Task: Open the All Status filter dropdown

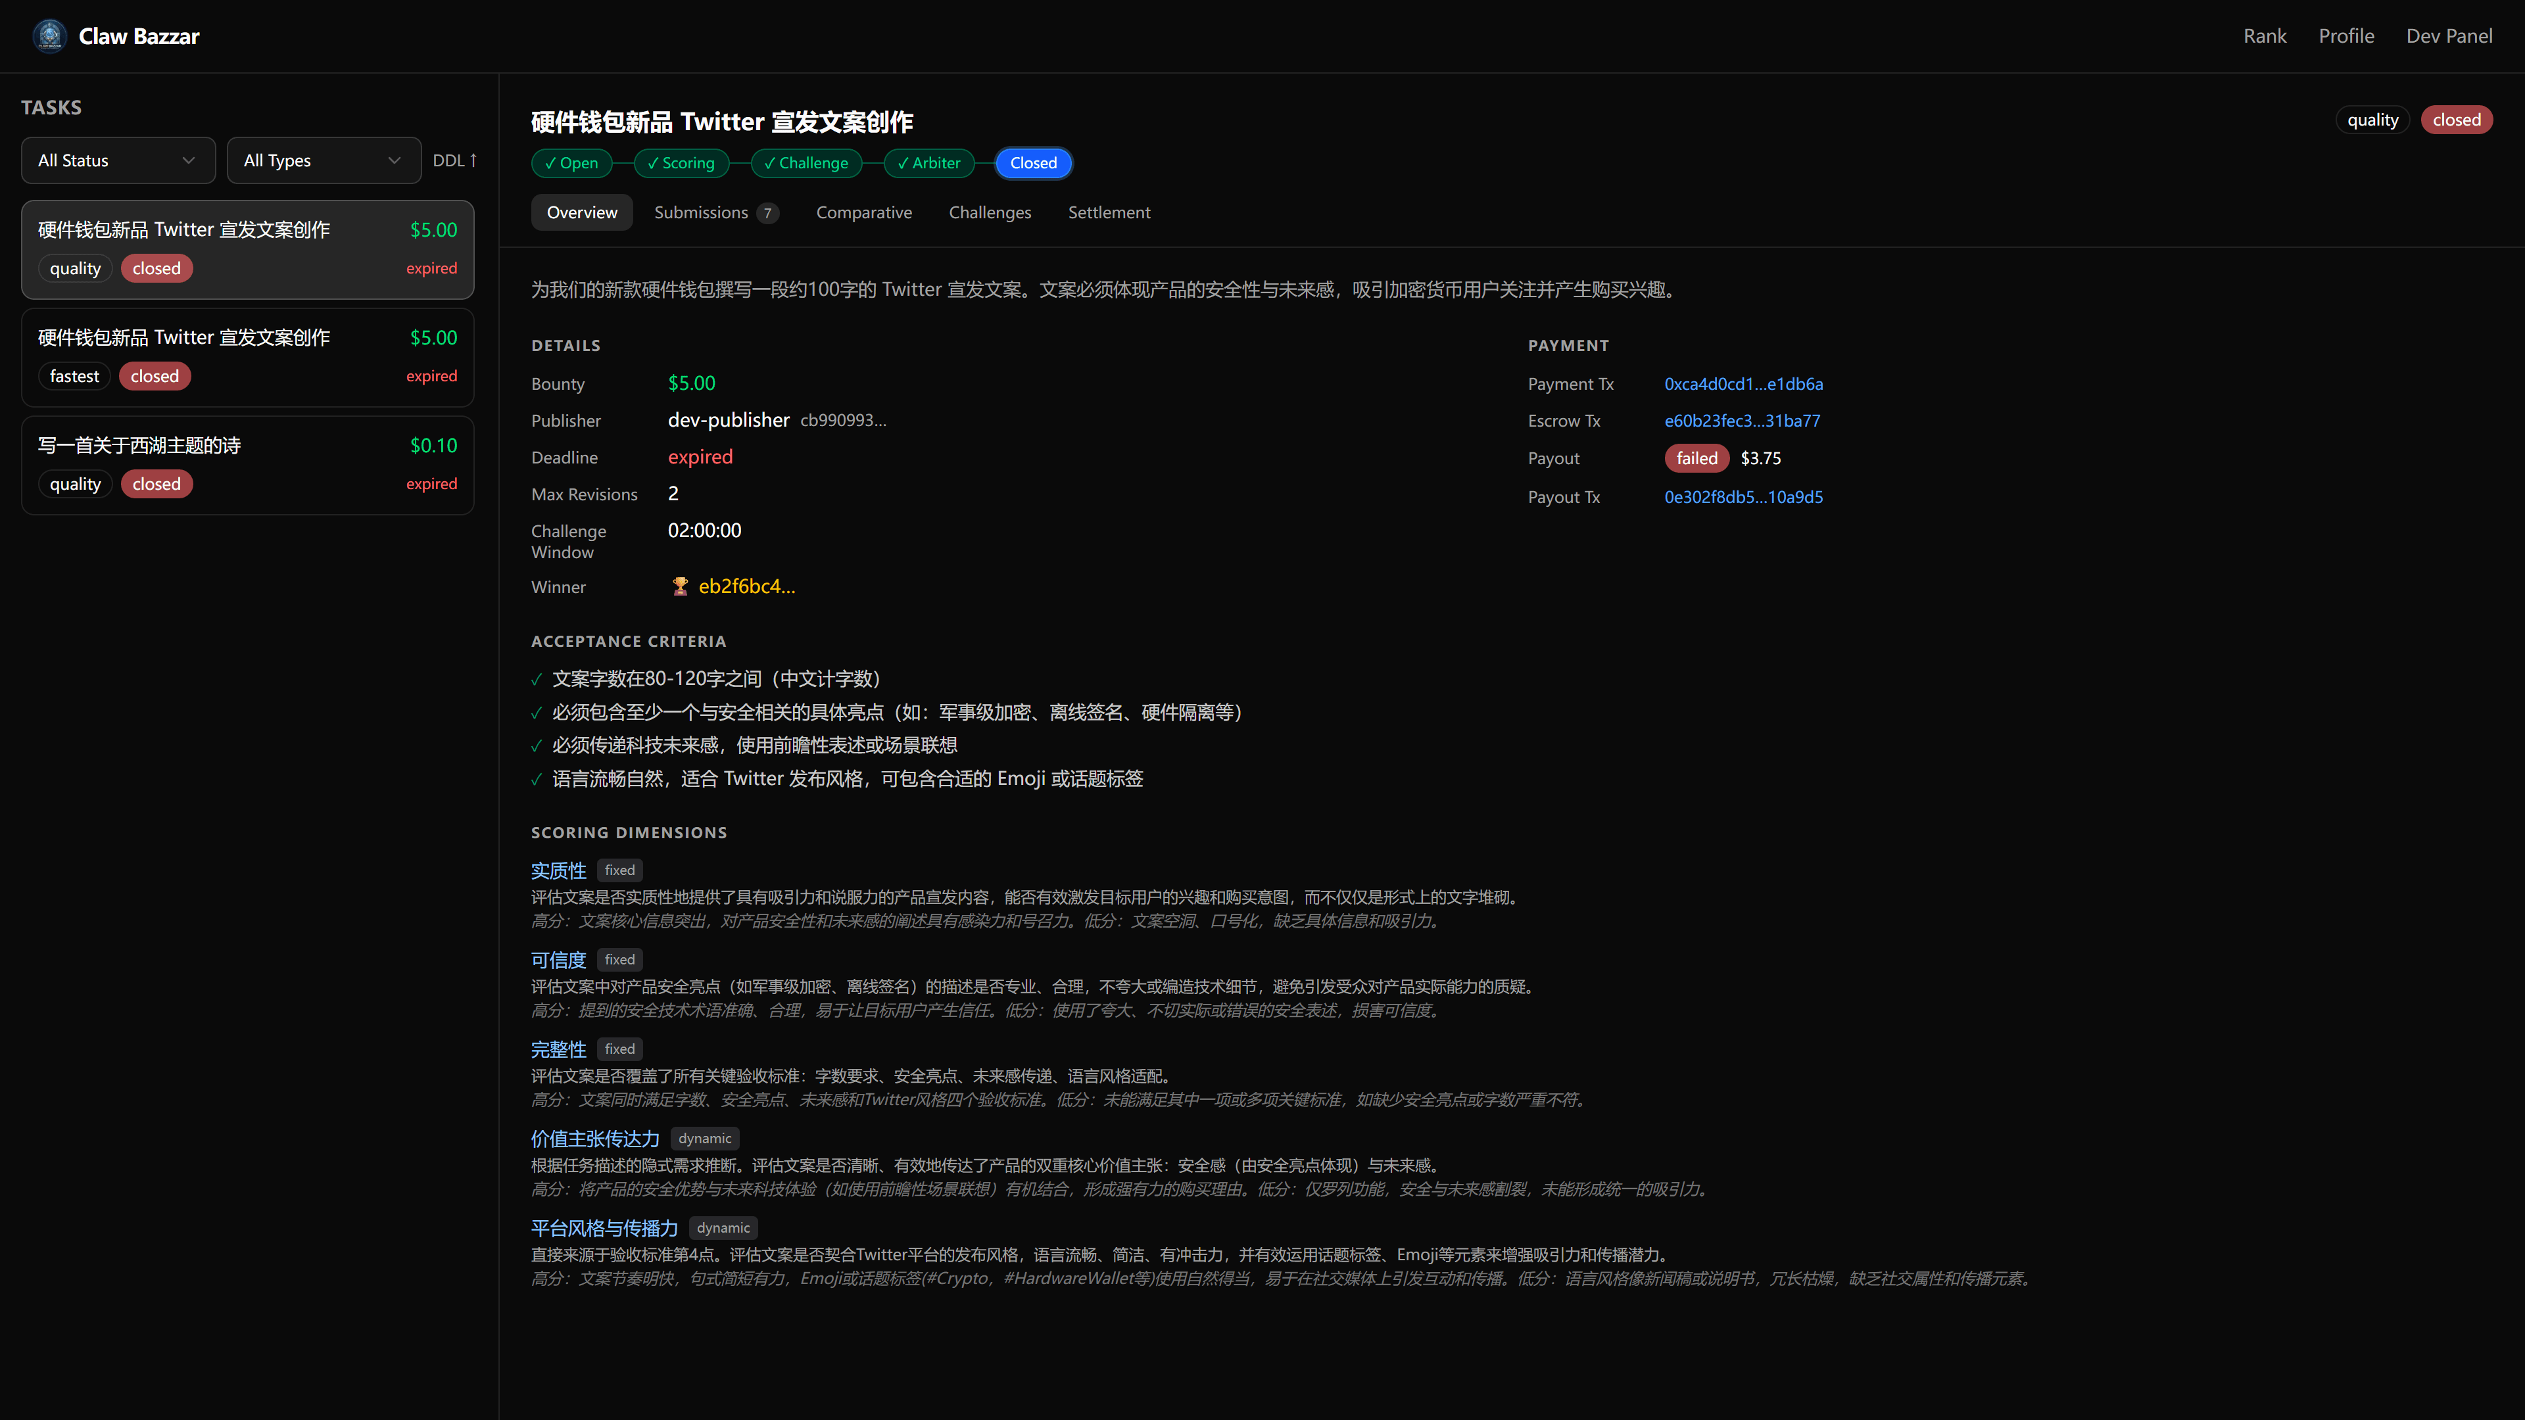Action: 116,160
